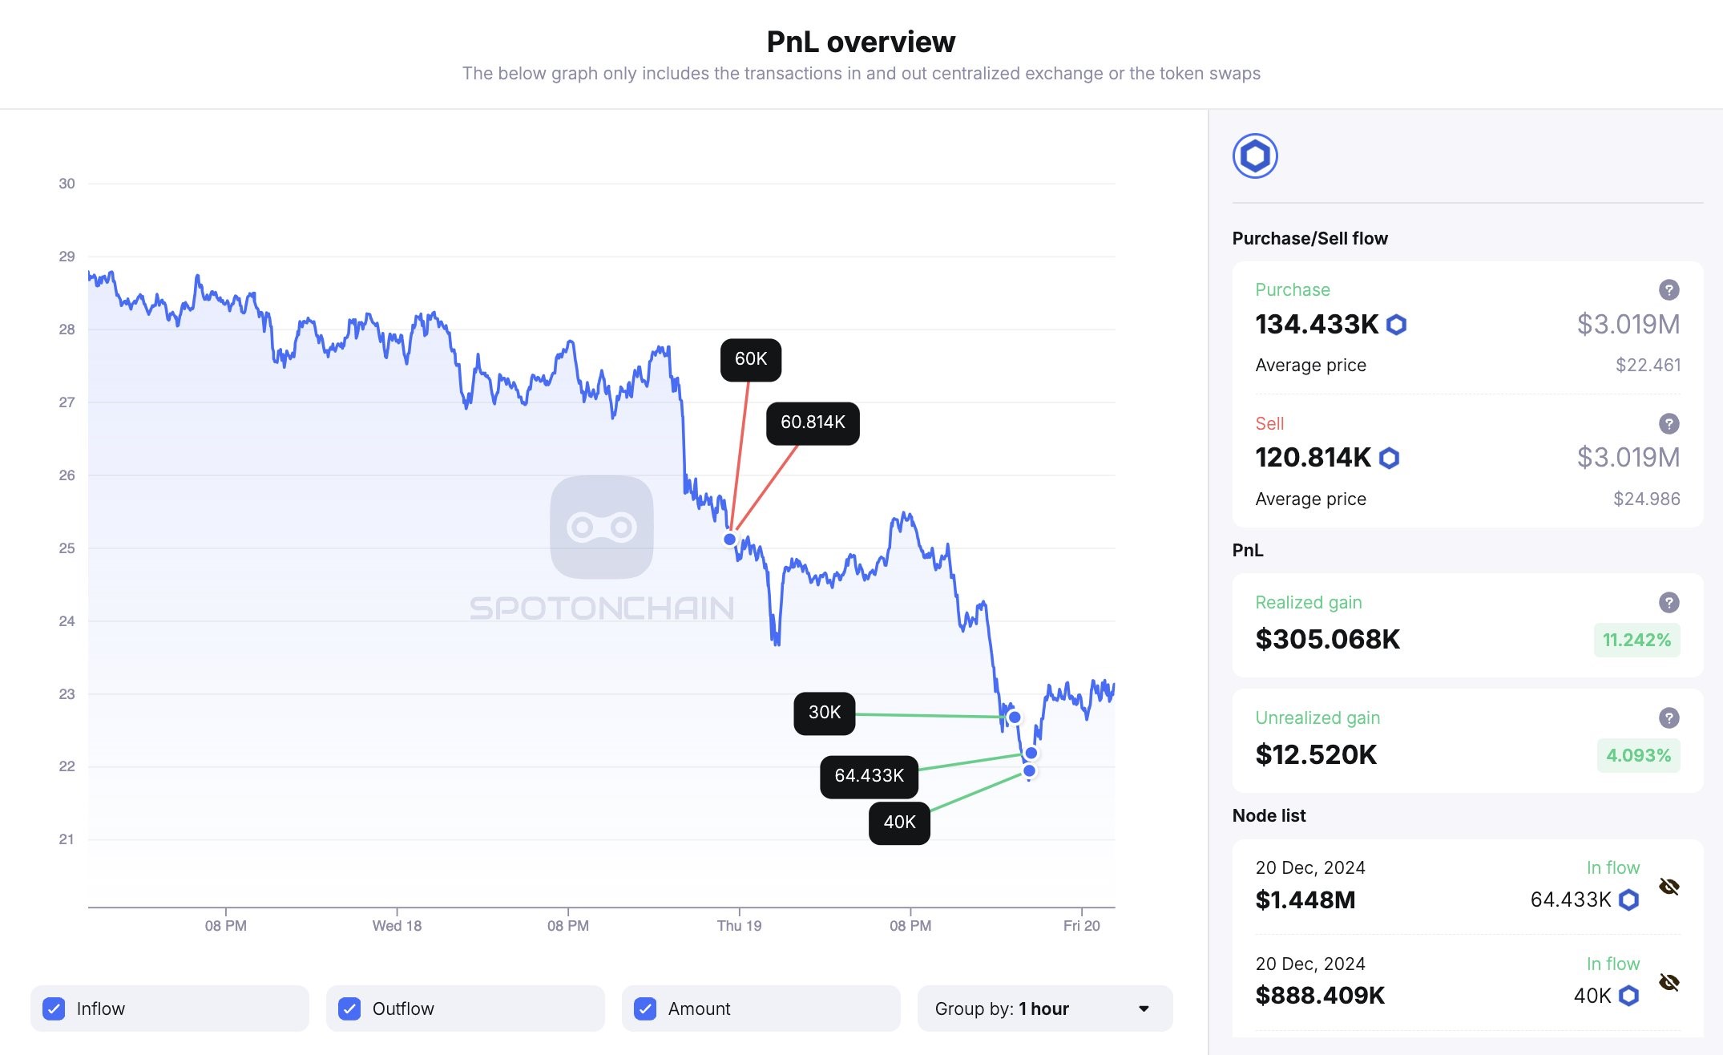1723x1055 pixels.
Task: Open the Unrealized gain help tooltip icon
Action: [1669, 718]
